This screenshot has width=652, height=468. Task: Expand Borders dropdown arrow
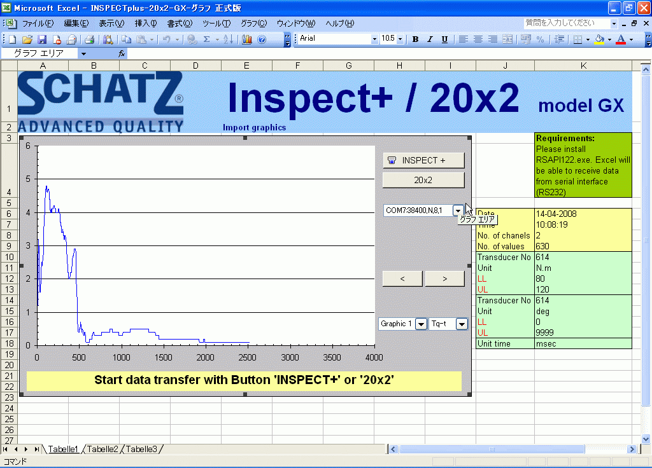click(588, 39)
